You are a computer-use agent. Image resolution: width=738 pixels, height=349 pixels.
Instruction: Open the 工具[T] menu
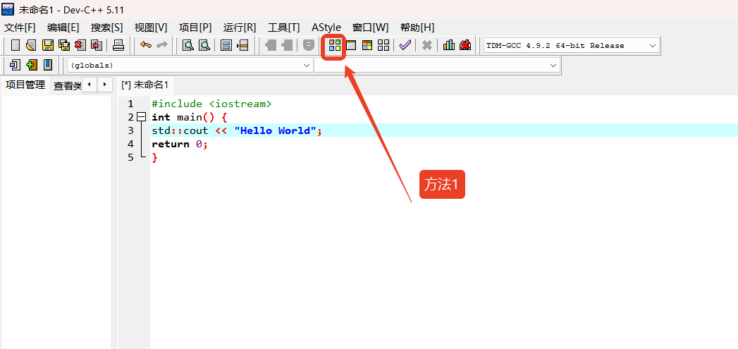[284, 27]
